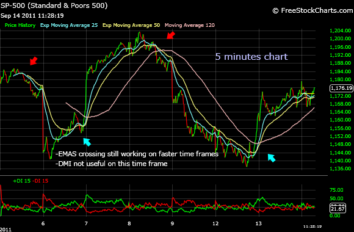Click the current price label 1,176.19
The image size is (354, 232).
[x=341, y=88]
